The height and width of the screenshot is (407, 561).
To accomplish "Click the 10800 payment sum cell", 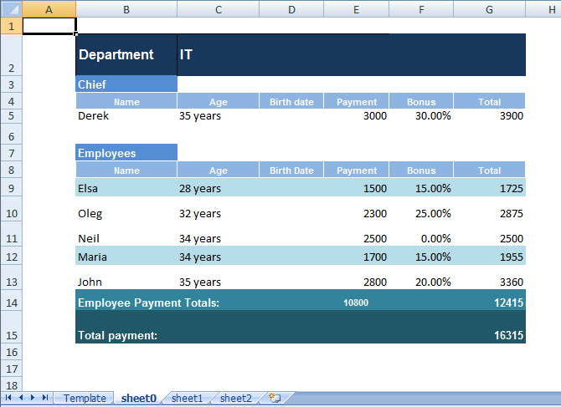I will tap(357, 300).
